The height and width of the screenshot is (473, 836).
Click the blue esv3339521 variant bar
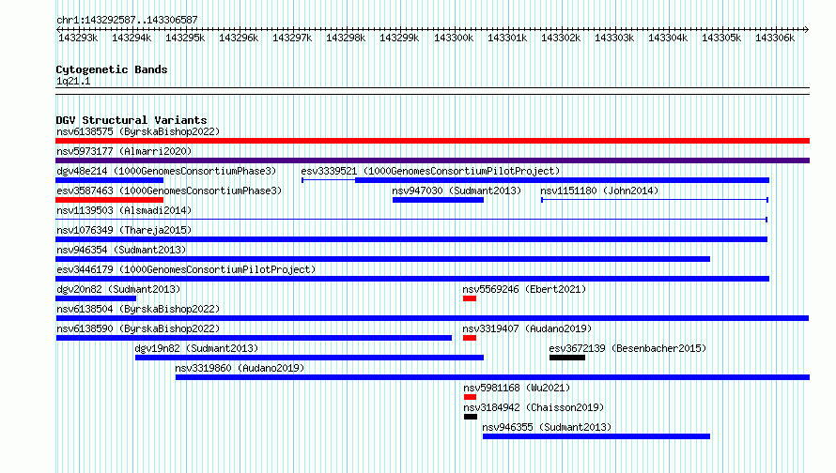562,180
